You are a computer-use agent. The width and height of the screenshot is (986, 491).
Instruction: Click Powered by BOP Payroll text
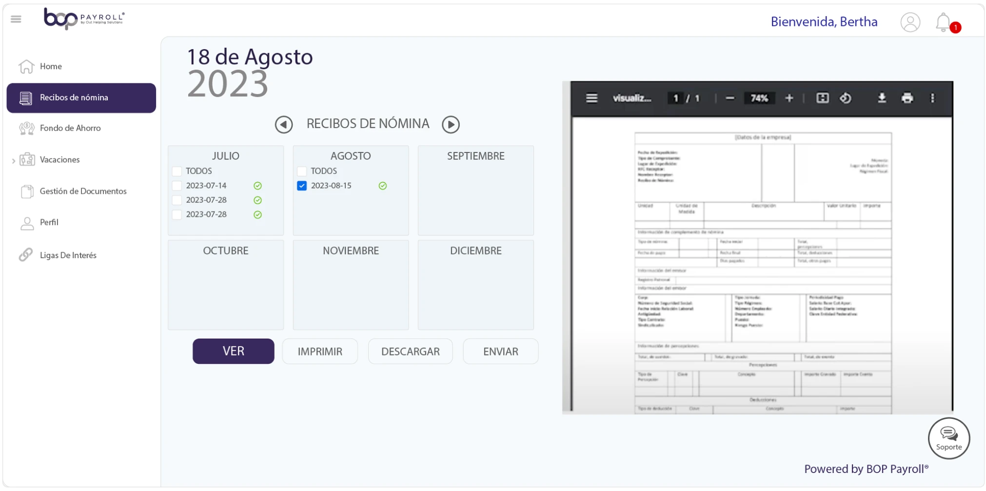(867, 469)
